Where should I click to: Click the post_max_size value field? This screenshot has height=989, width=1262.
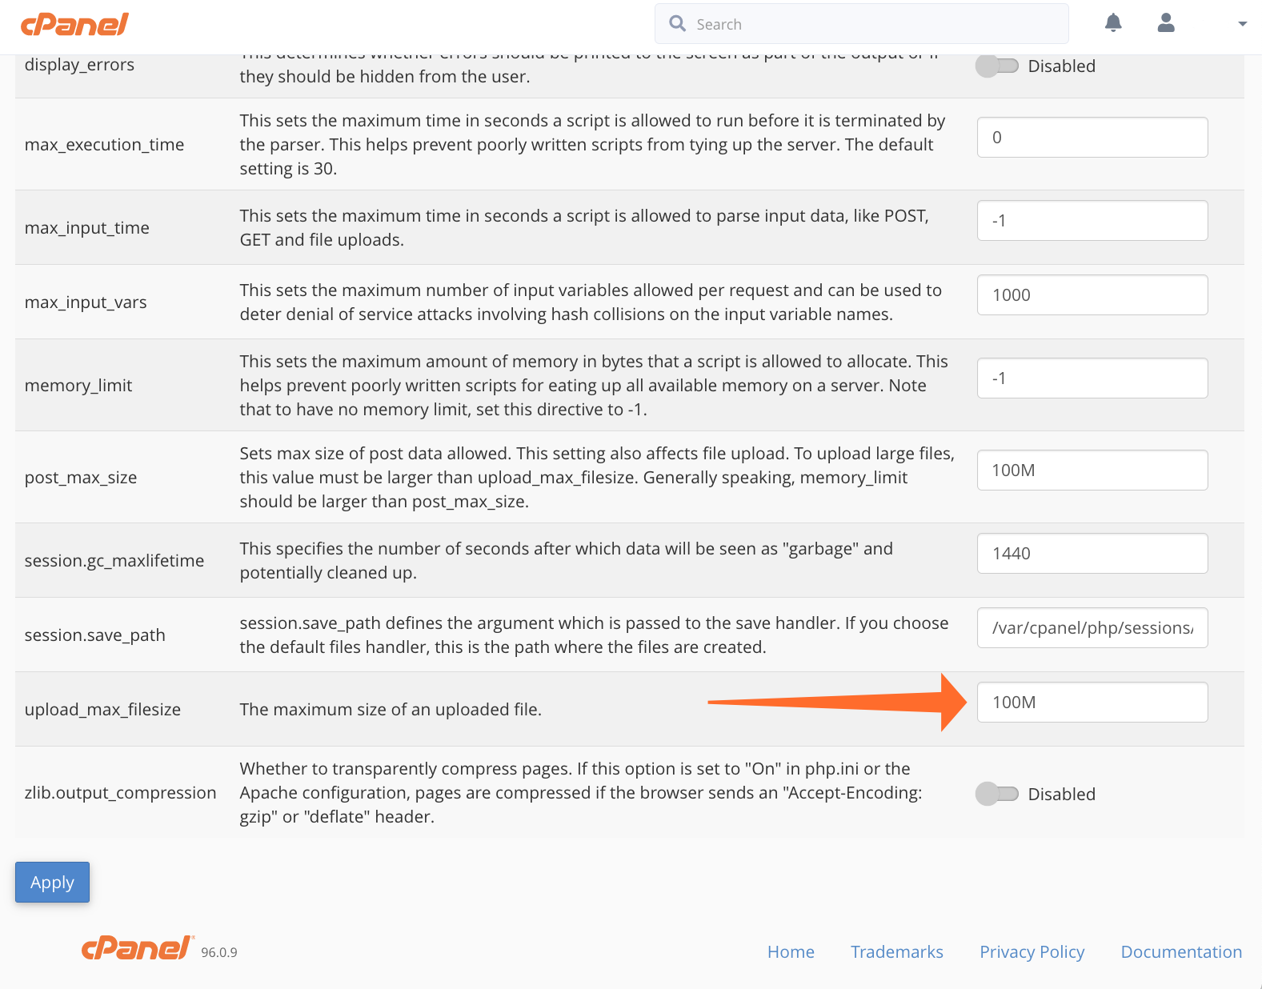click(1092, 470)
